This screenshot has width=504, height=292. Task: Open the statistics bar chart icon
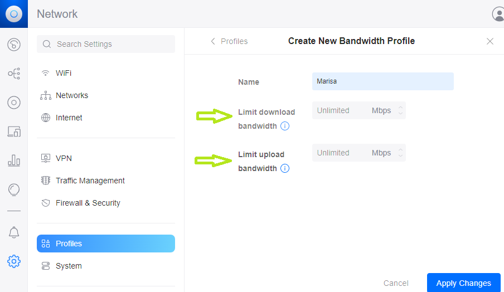(14, 161)
